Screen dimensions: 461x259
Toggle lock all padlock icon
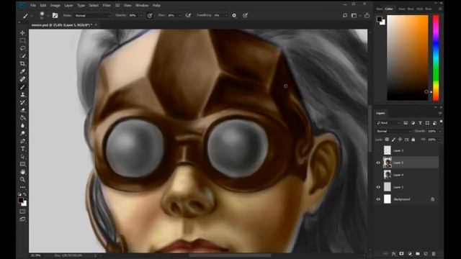tap(413, 140)
